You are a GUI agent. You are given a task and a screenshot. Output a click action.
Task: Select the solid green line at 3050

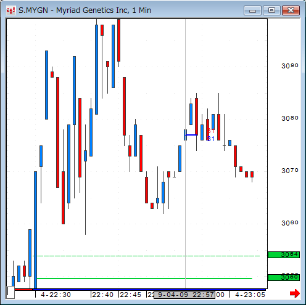(x=144, y=279)
